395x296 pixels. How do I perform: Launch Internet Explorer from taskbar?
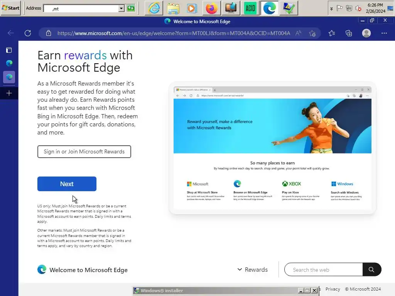(x=154, y=8)
